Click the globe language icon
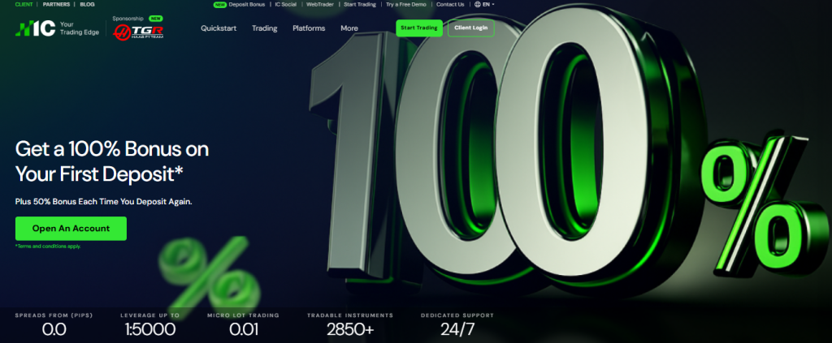Viewport: 832px width, 343px height. click(478, 4)
